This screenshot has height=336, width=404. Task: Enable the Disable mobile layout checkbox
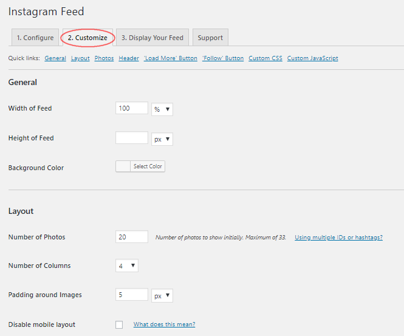119,324
